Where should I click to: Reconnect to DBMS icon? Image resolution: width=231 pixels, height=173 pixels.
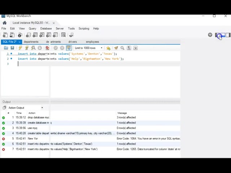pos(71,35)
